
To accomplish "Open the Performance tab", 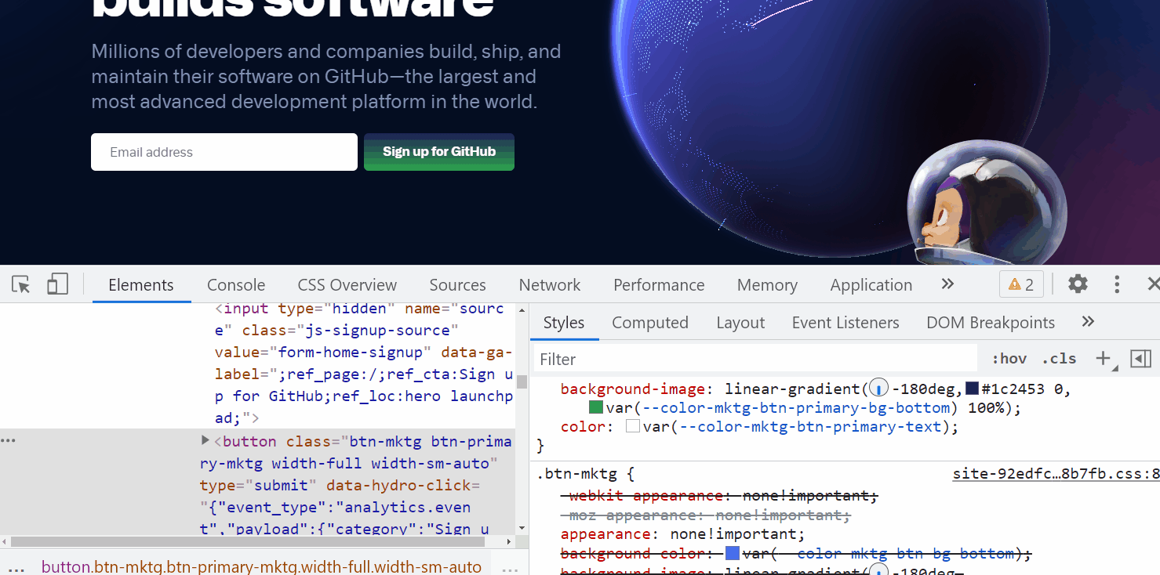I will coord(659,285).
